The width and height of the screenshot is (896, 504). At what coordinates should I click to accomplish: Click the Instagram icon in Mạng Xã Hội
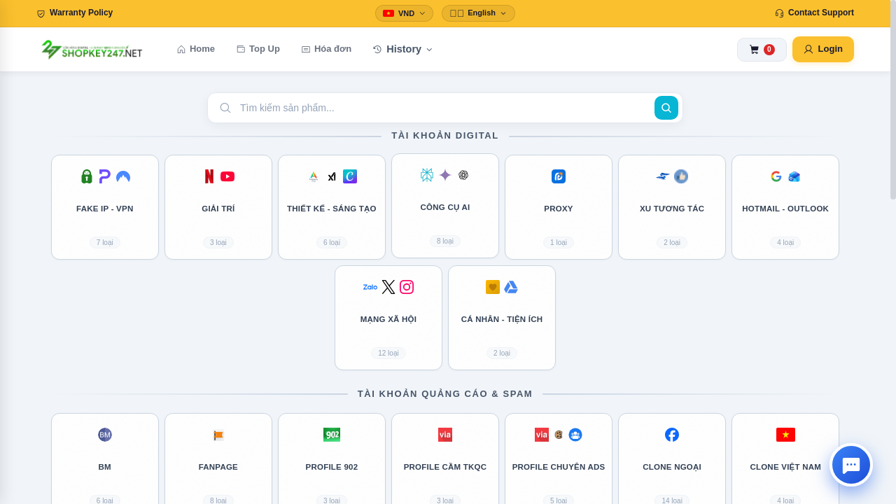[x=407, y=287]
